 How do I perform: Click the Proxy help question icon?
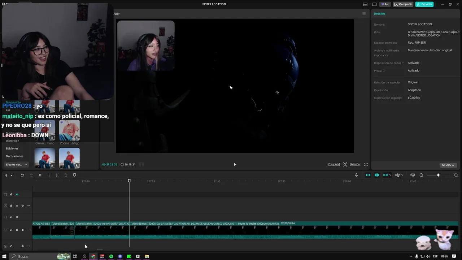[384, 71]
